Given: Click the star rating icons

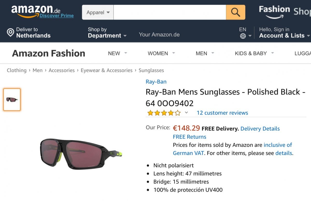Looking at the screenshot, I should pos(164,113).
